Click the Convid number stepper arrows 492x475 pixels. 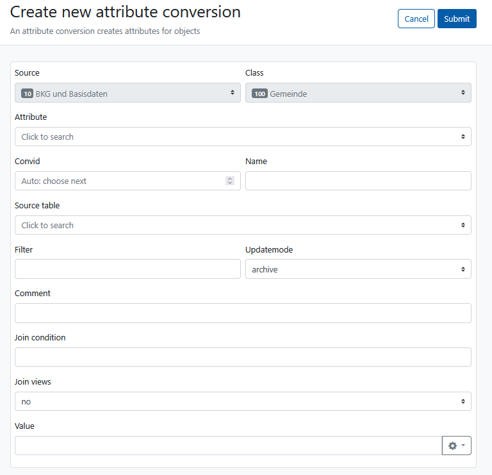230,181
